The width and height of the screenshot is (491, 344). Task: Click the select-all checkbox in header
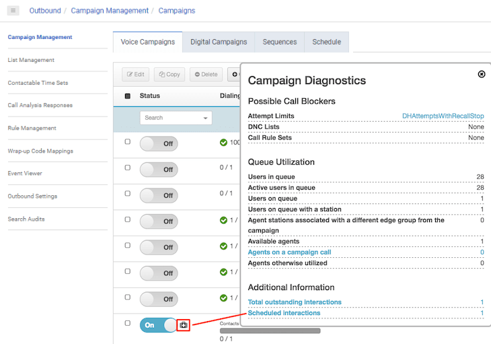point(128,96)
